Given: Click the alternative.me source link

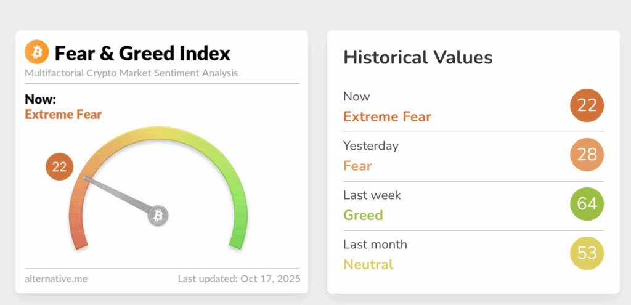Looking at the screenshot, I should [x=56, y=279].
